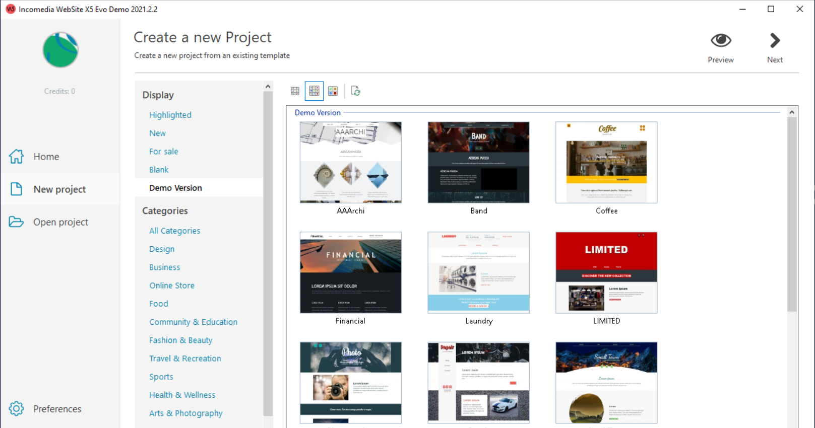Click the Coffee template name label
The image size is (815, 428).
[606, 211]
